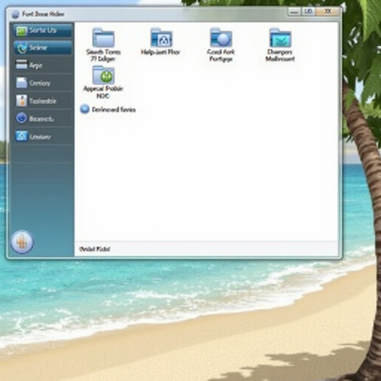The width and height of the screenshot is (381, 381).
Task: Maximize the window with the middle caption button
Action: [308, 12]
